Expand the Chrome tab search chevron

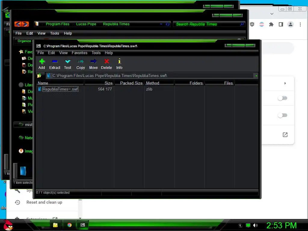(272, 14)
